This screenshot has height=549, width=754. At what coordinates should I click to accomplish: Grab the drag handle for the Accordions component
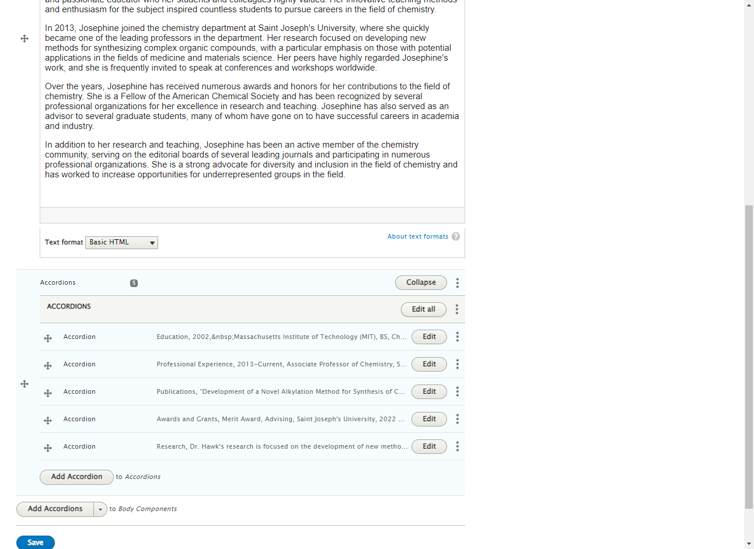[x=25, y=384]
